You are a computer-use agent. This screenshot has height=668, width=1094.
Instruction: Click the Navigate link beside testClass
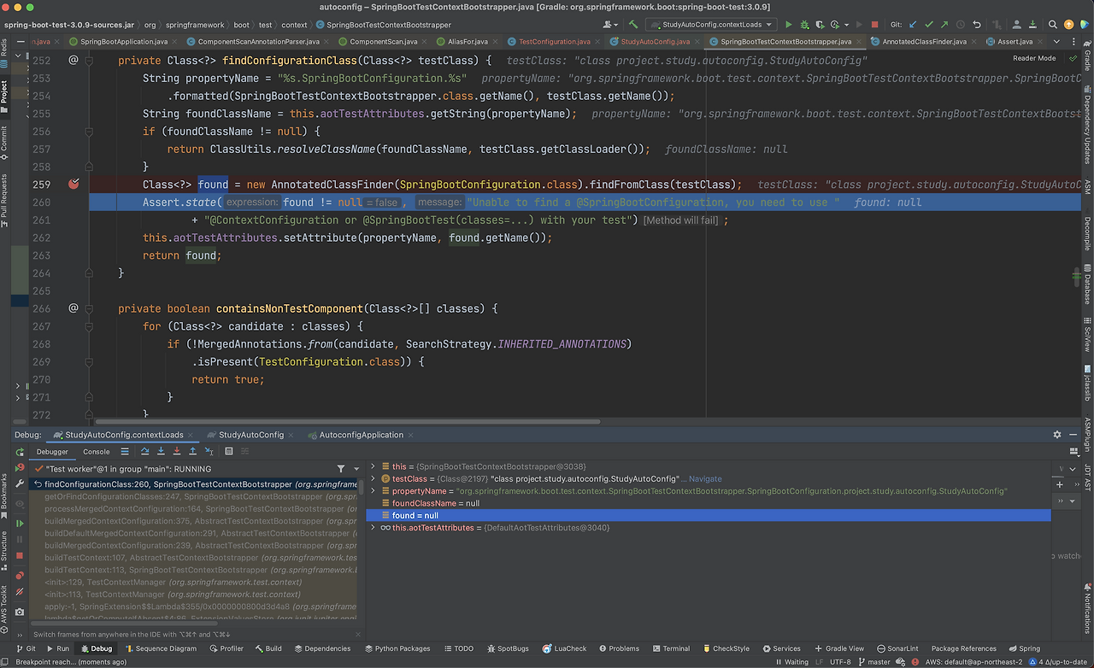(705, 479)
